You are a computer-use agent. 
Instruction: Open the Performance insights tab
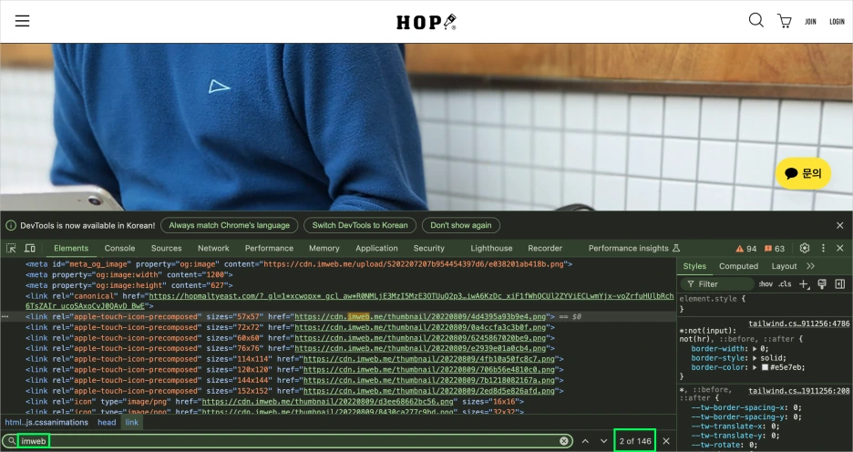pos(633,248)
